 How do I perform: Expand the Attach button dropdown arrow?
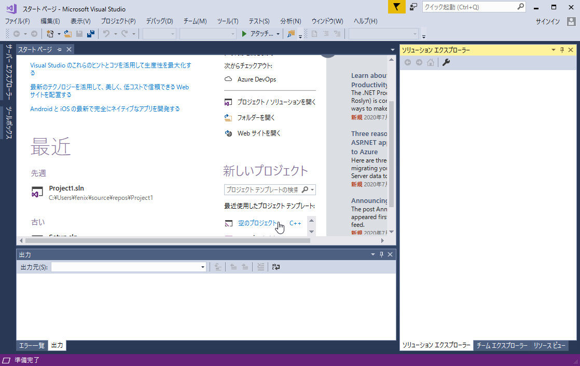point(278,34)
